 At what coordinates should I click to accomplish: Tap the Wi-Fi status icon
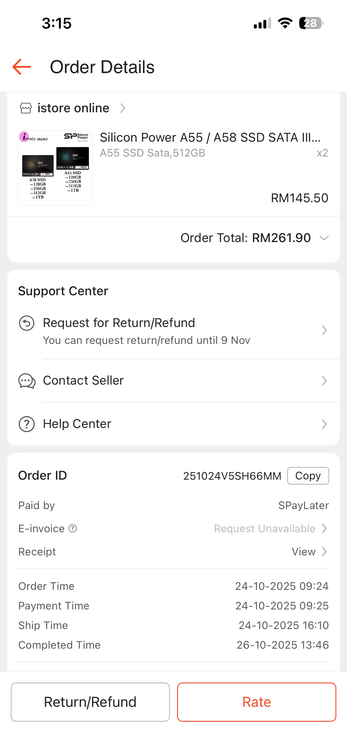click(x=285, y=23)
